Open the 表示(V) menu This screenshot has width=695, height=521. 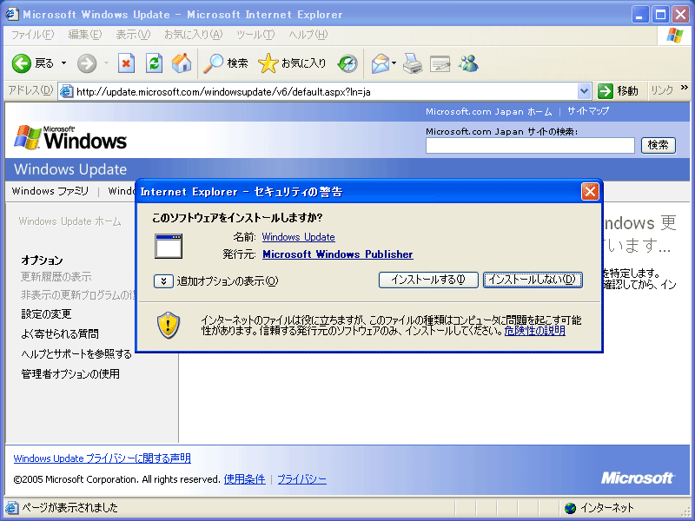(x=133, y=35)
